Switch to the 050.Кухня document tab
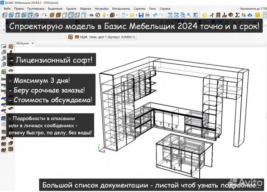The height and width of the screenshot is (192, 267). [x=22, y=44]
